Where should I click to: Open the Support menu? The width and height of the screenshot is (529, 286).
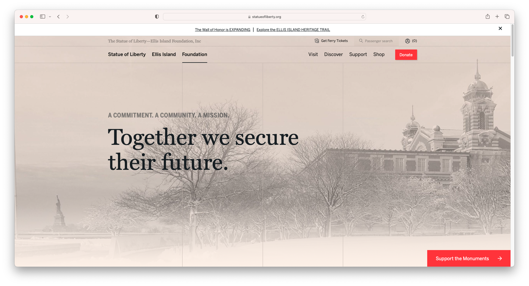click(x=358, y=54)
